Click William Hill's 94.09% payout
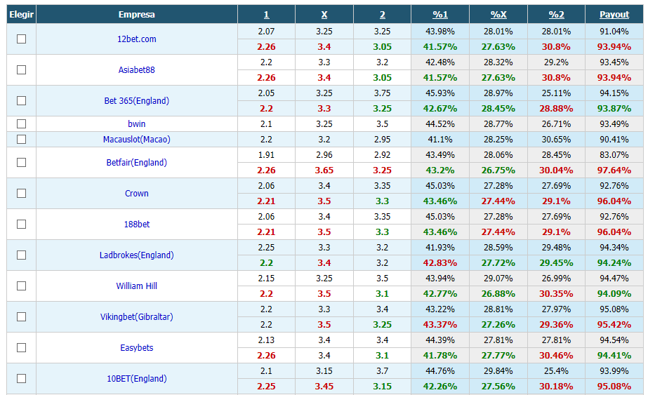Screen dimensions: 648x395 click(x=614, y=294)
